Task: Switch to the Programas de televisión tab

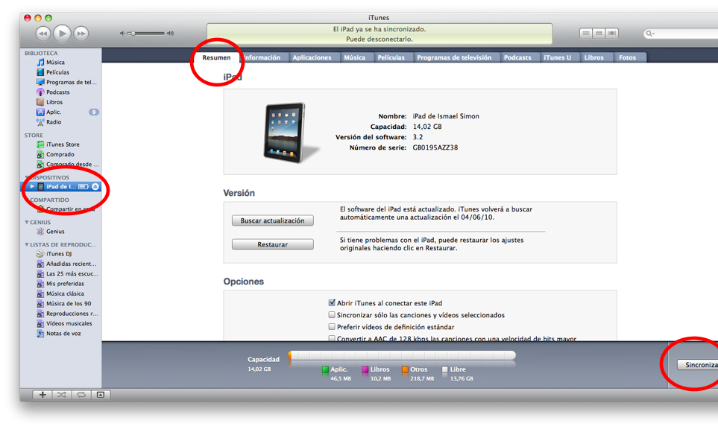Action: click(454, 57)
